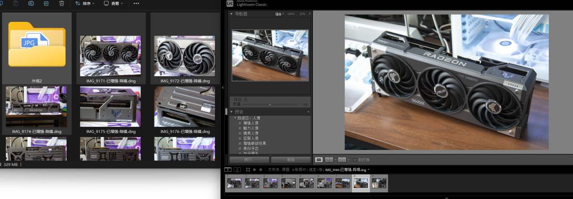Click the 数量 amount slider handle
Image resolution: width=573 pixels, height=199 pixels.
point(269,104)
